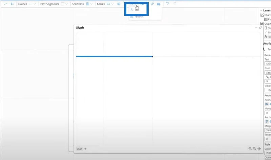Click the Rotation field showing 0
The width and height of the screenshot is (271, 160).
268,139
